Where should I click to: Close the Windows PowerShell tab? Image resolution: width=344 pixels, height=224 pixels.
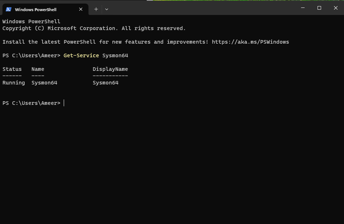81,9
